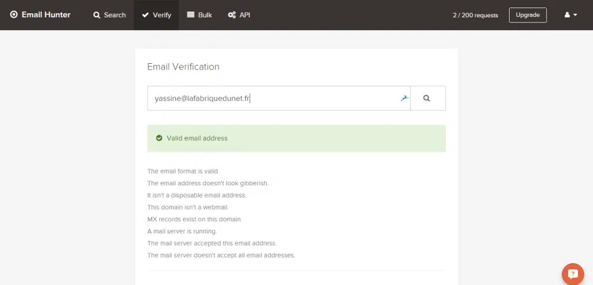Click the Upgrade button
This screenshot has height=285, width=593.
click(528, 15)
